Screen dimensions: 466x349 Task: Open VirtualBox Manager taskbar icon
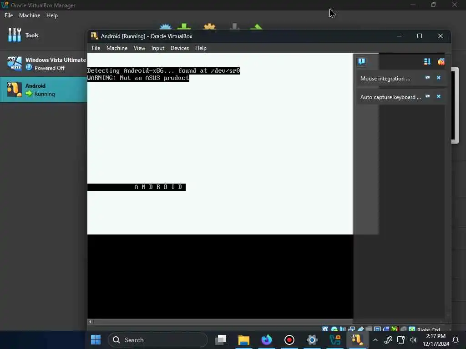pos(335,340)
